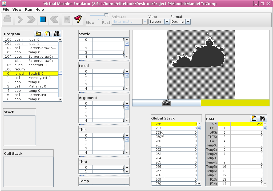Image resolution: width=273 pixels, height=191 pixels.
Task: Activate the keyboard icon below the screen
Action: pos(167,103)
